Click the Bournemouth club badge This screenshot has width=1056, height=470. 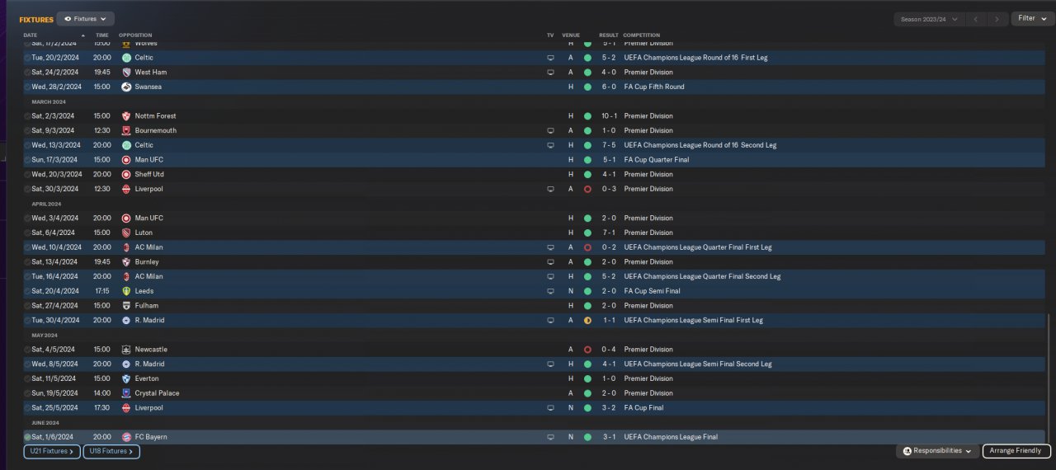126,130
